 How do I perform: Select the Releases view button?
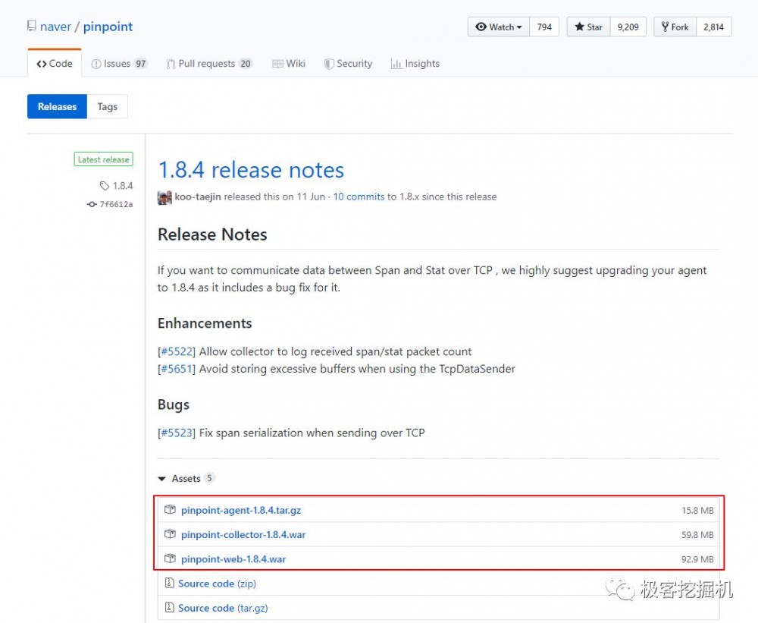pos(58,107)
